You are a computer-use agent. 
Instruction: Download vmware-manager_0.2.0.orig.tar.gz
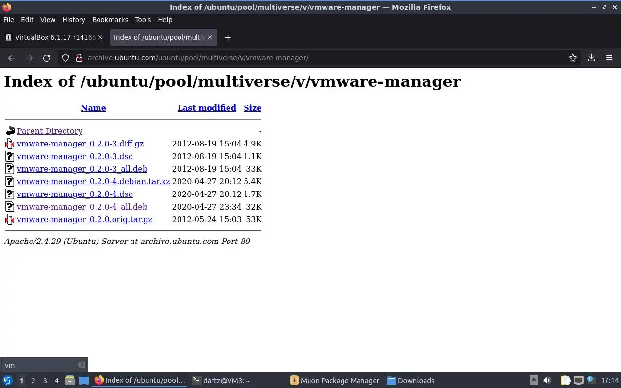point(84,219)
